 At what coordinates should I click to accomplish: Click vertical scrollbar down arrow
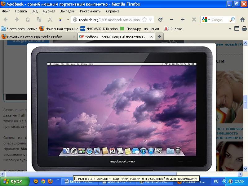(245, 169)
